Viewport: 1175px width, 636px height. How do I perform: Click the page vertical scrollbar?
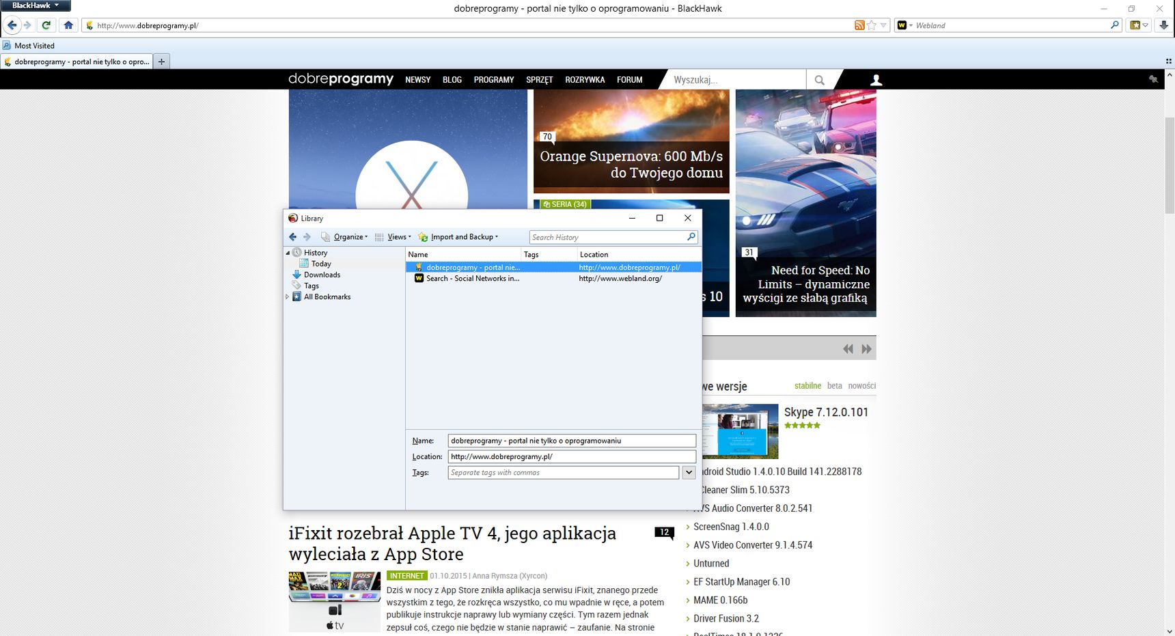[1170, 166]
